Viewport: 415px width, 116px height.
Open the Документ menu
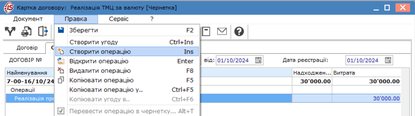click(x=28, y=19)
